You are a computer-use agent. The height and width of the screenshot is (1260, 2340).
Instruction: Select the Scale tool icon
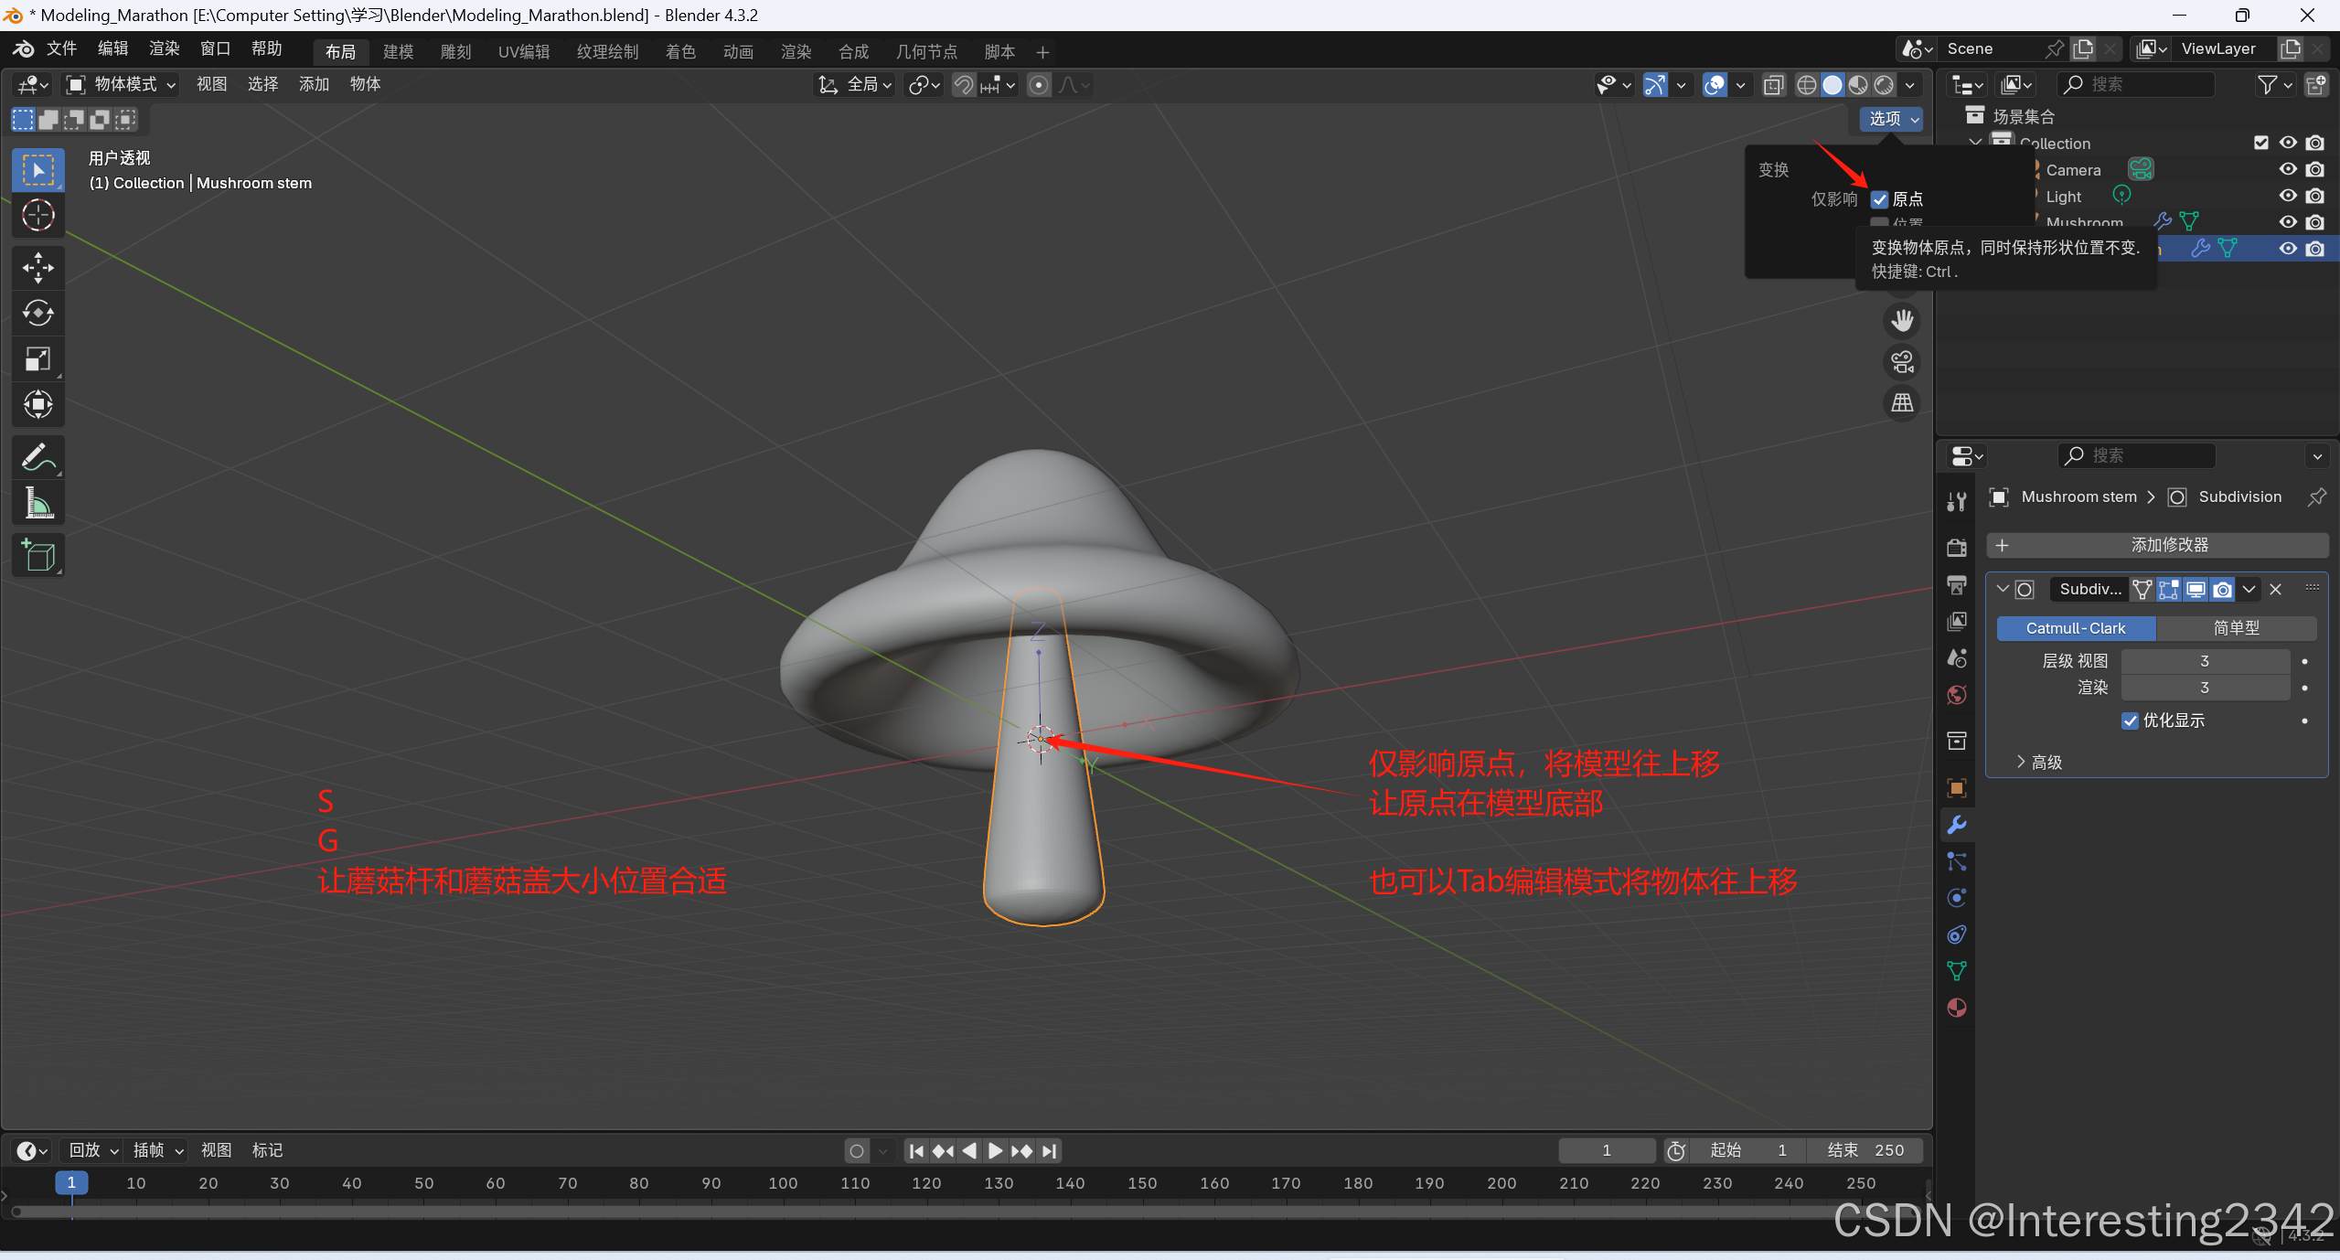[x=37, y=358]
